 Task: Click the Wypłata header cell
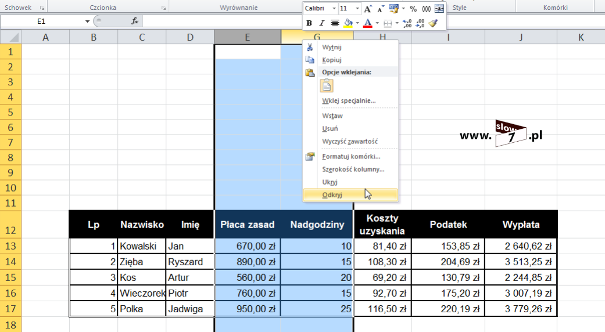point(521,224)
